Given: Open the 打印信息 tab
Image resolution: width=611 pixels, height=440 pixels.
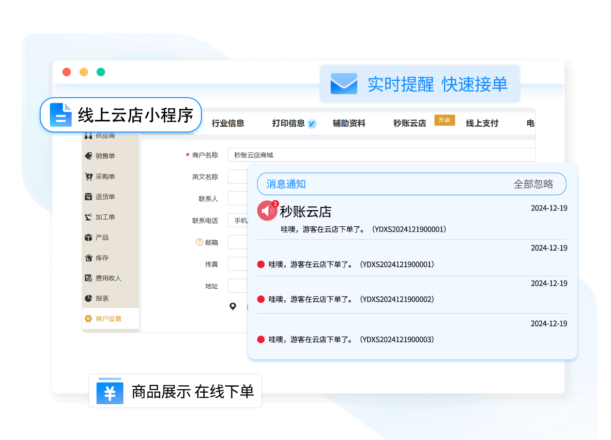Looking at the screenshot, I should click(x=288, y=123).
